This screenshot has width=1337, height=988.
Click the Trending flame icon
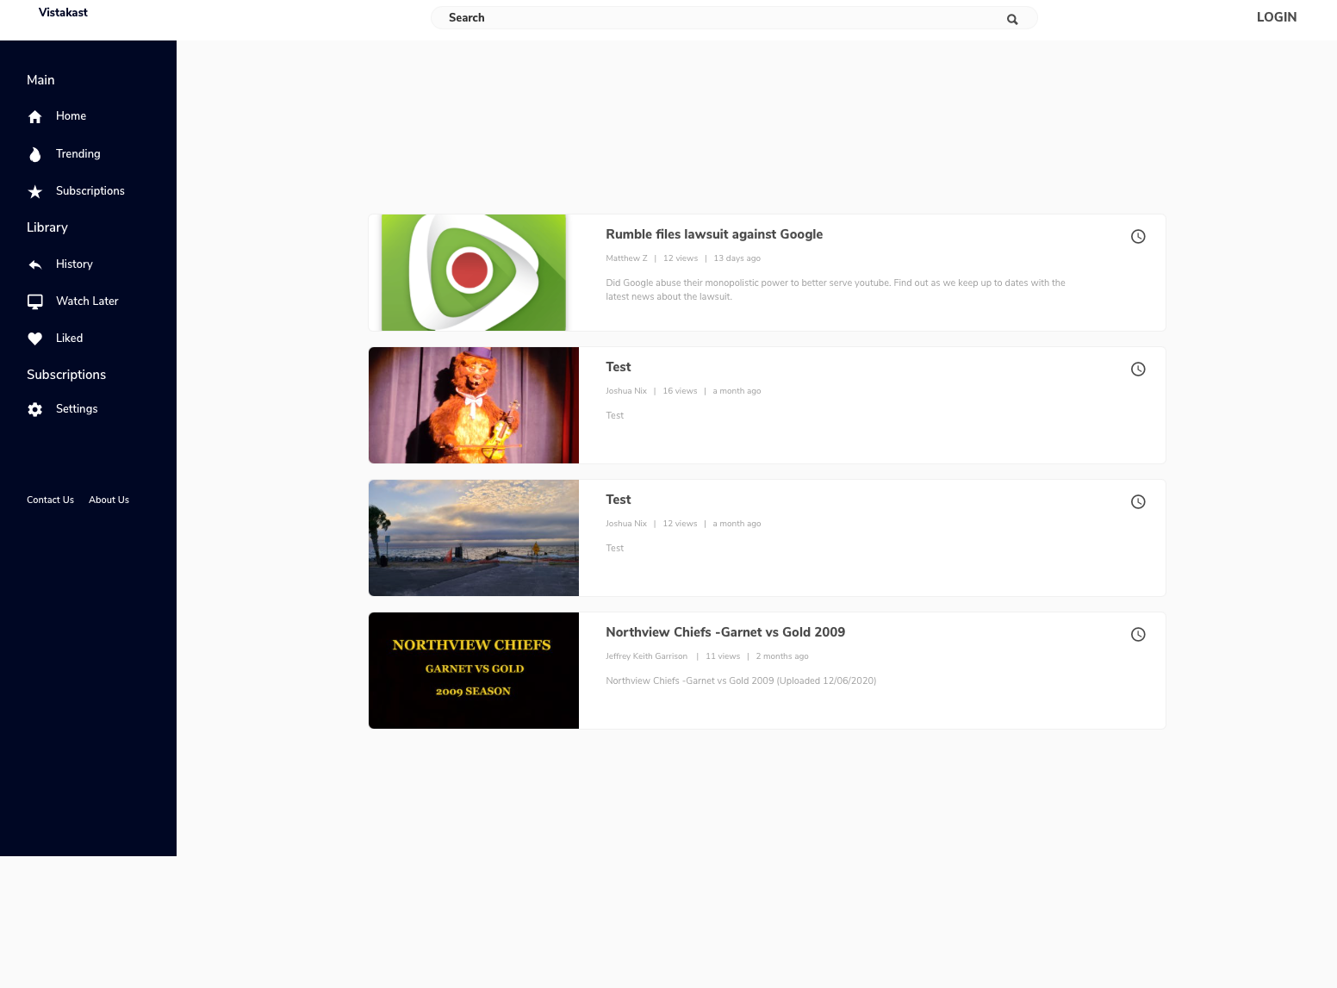pos(35,154)
